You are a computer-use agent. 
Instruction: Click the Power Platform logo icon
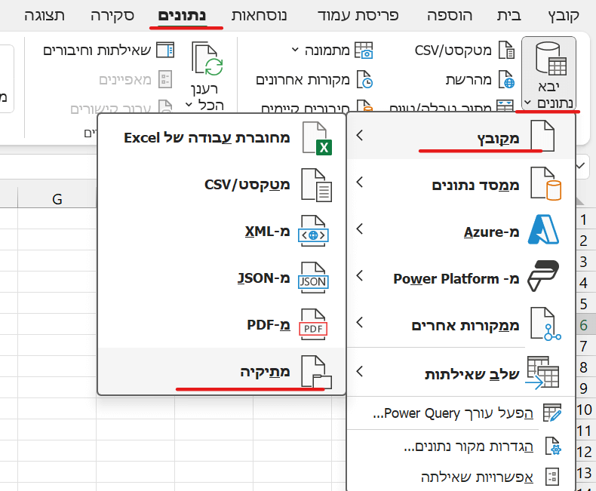(x=543, y=276)
